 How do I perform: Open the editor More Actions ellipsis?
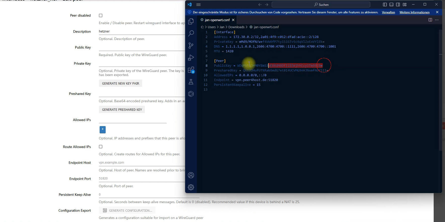437,20
